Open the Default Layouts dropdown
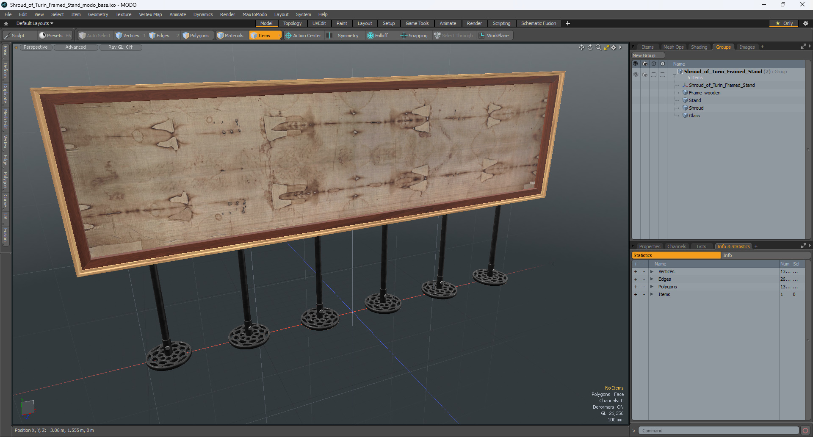 (35, 23)
